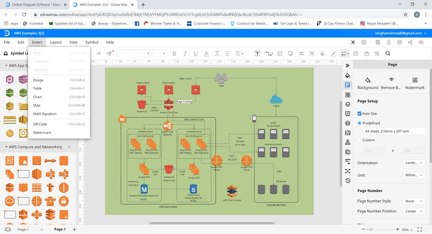The width and height of the screenshot is (432, 234).
Task: Choose Math Equation from Insert menu
Action: point(59,114)
